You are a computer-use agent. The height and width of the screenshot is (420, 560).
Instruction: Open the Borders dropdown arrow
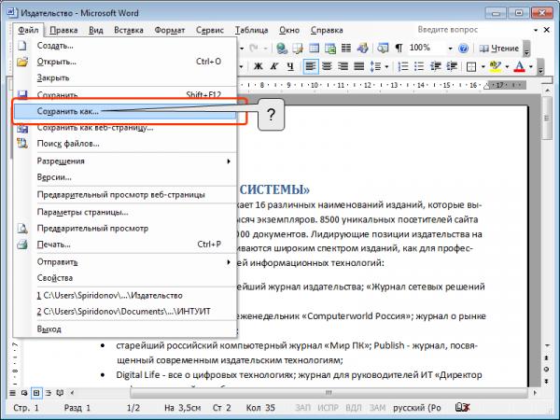point(483,67)
